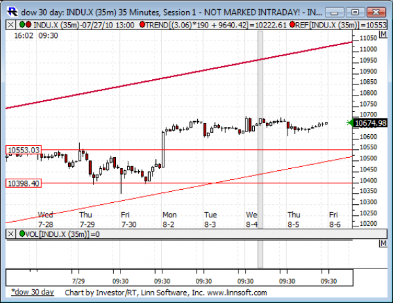
Task: Click the 10200 price scale label
Action: pos(368,224)
